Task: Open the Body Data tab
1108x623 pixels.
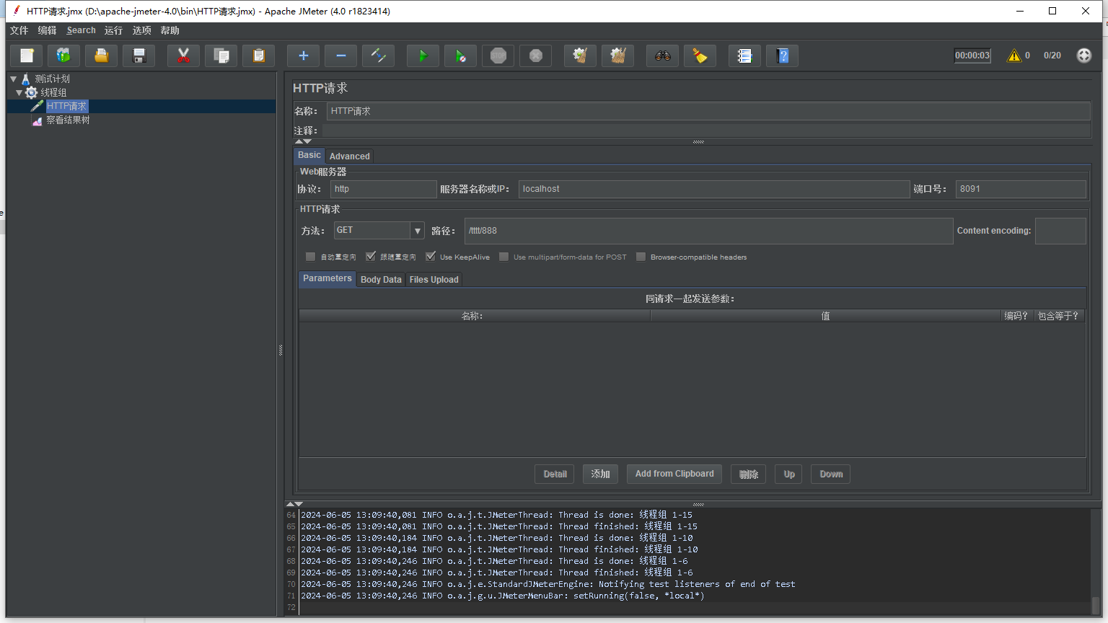Action: point(381,280)
